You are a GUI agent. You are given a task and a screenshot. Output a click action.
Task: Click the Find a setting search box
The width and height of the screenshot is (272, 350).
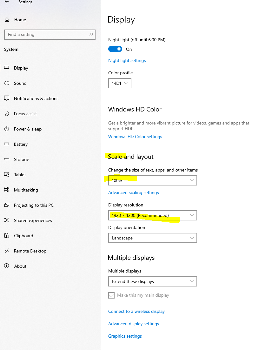pyautogui.click(x=50, y=35)
